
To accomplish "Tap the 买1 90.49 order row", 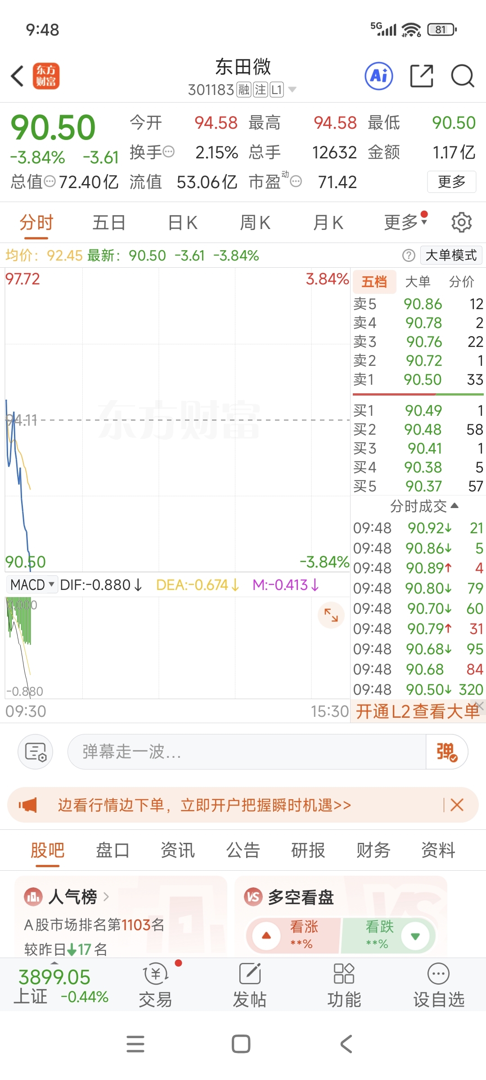I will (x=418, y=410).
